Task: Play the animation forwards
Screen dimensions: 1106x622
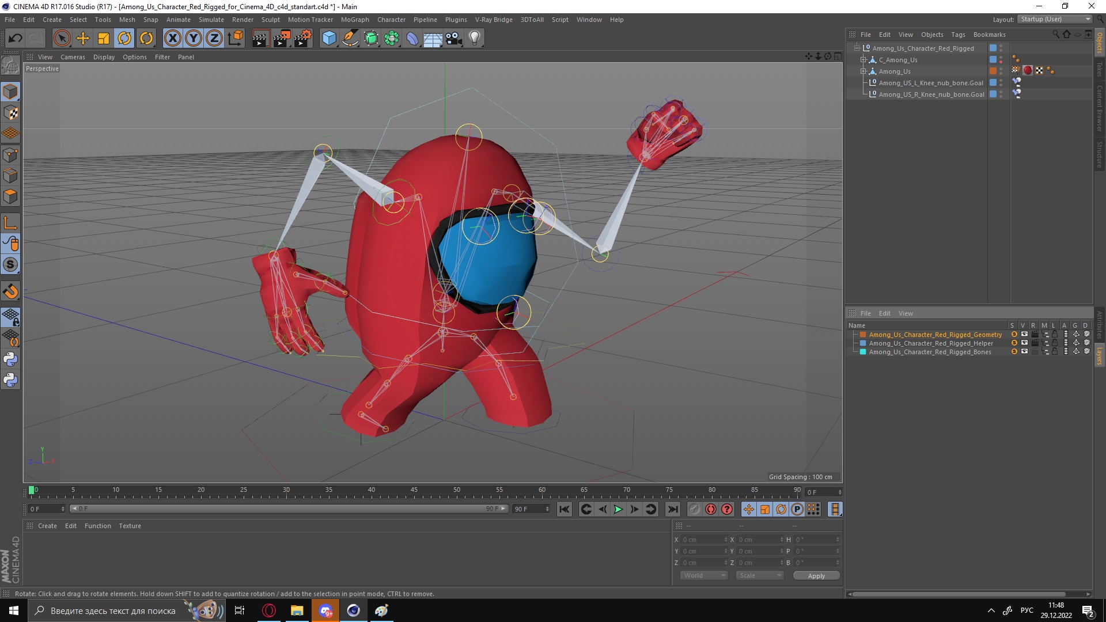Action: (618, 509)
